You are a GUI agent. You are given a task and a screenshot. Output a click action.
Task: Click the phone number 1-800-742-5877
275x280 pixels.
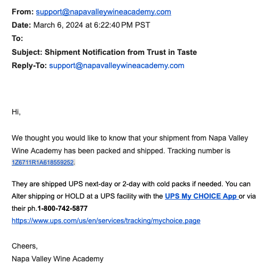pos(62,208)
